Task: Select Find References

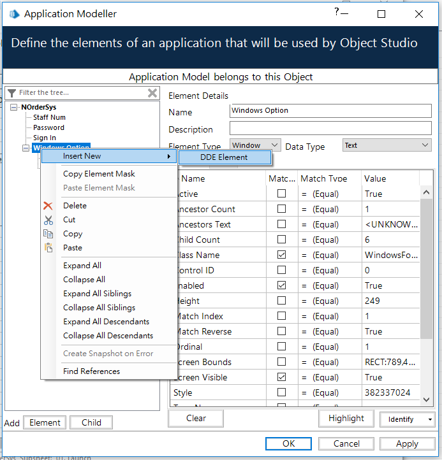Action: click(91, 371)
